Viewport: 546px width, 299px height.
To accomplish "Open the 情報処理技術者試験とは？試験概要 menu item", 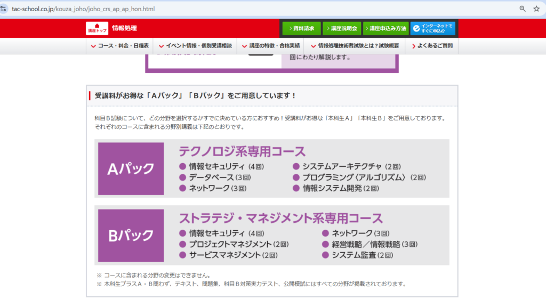I will [355, 46].
